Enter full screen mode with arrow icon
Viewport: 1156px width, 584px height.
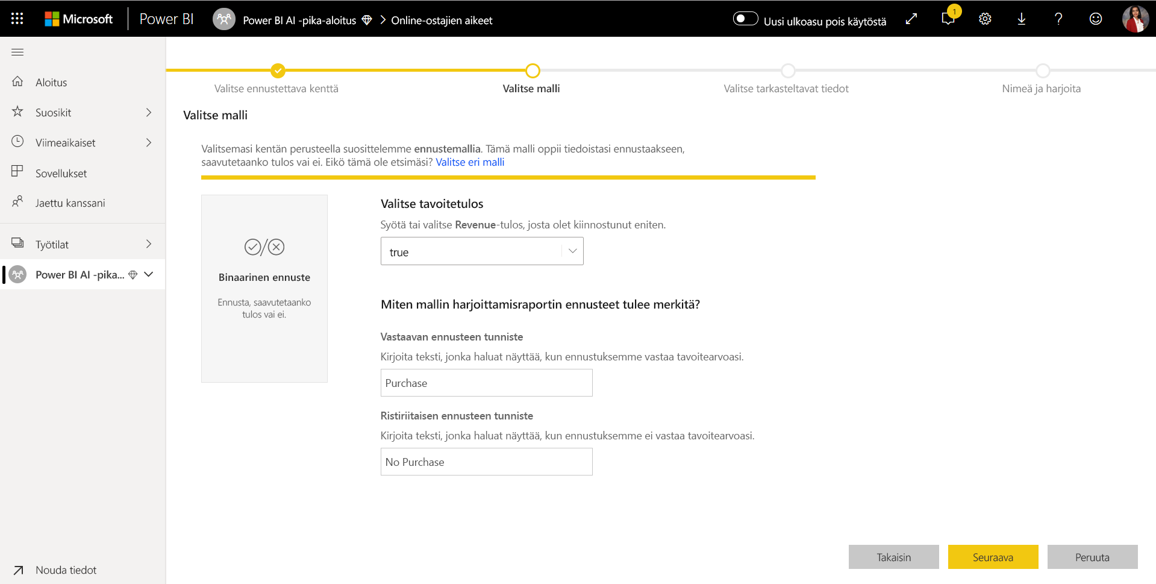(911, 19)
